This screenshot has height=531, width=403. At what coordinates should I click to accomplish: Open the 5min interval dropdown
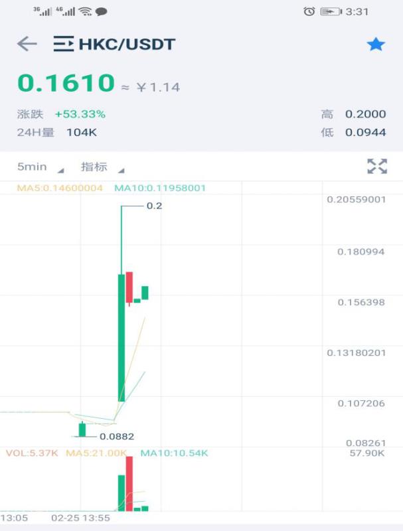point(40,167)
